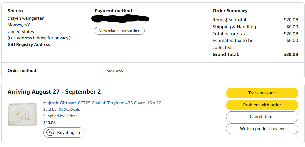The width and height of the screenshot is (305, 147).
Task: Select the Business order method value
Action: (114, 71)
